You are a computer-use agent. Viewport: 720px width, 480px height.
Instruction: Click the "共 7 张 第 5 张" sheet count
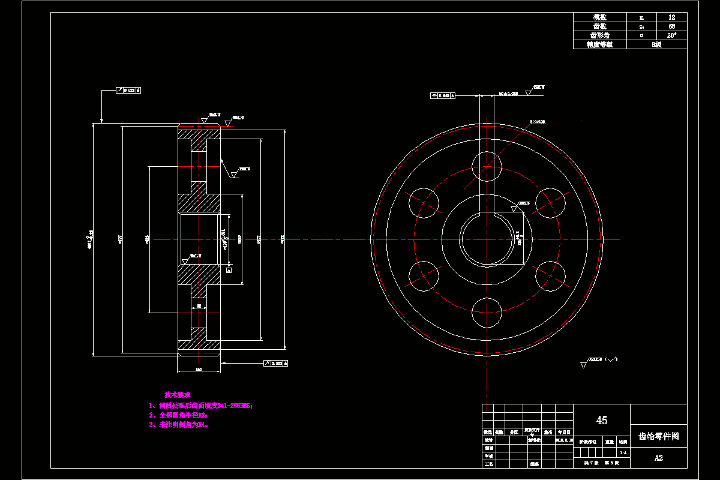click(602, 463)
